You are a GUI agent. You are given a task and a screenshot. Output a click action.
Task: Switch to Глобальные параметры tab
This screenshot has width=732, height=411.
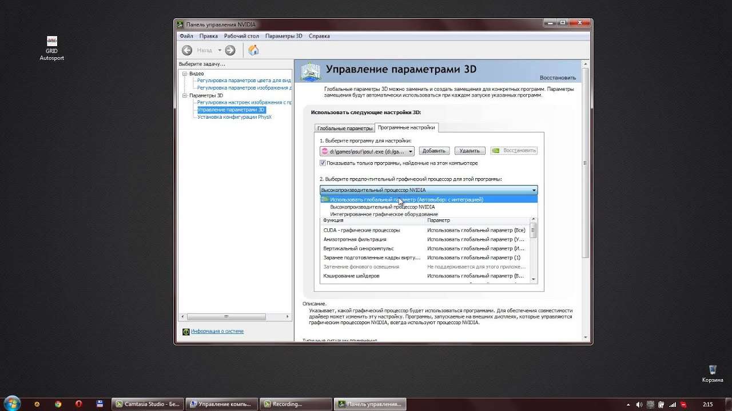click(x=345, y=128)
